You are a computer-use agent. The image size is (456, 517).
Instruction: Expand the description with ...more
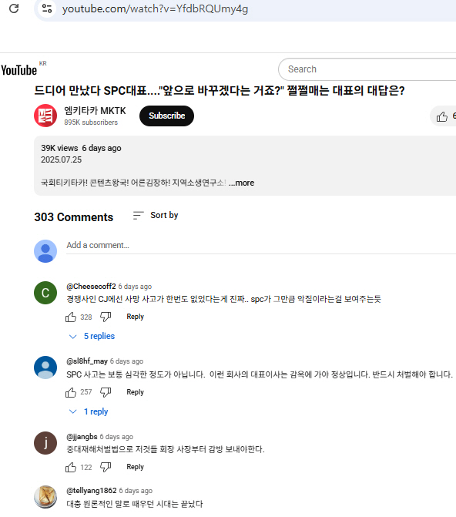(x=241, y=183)
